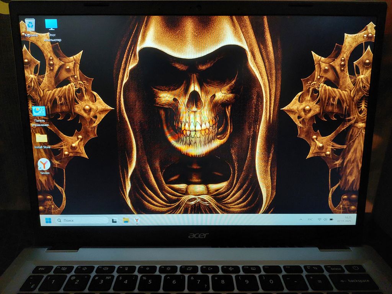Click the magnifier icon in taskbar search
The height and width of the screenshot is (294, 392).
(x=59, y=220)
